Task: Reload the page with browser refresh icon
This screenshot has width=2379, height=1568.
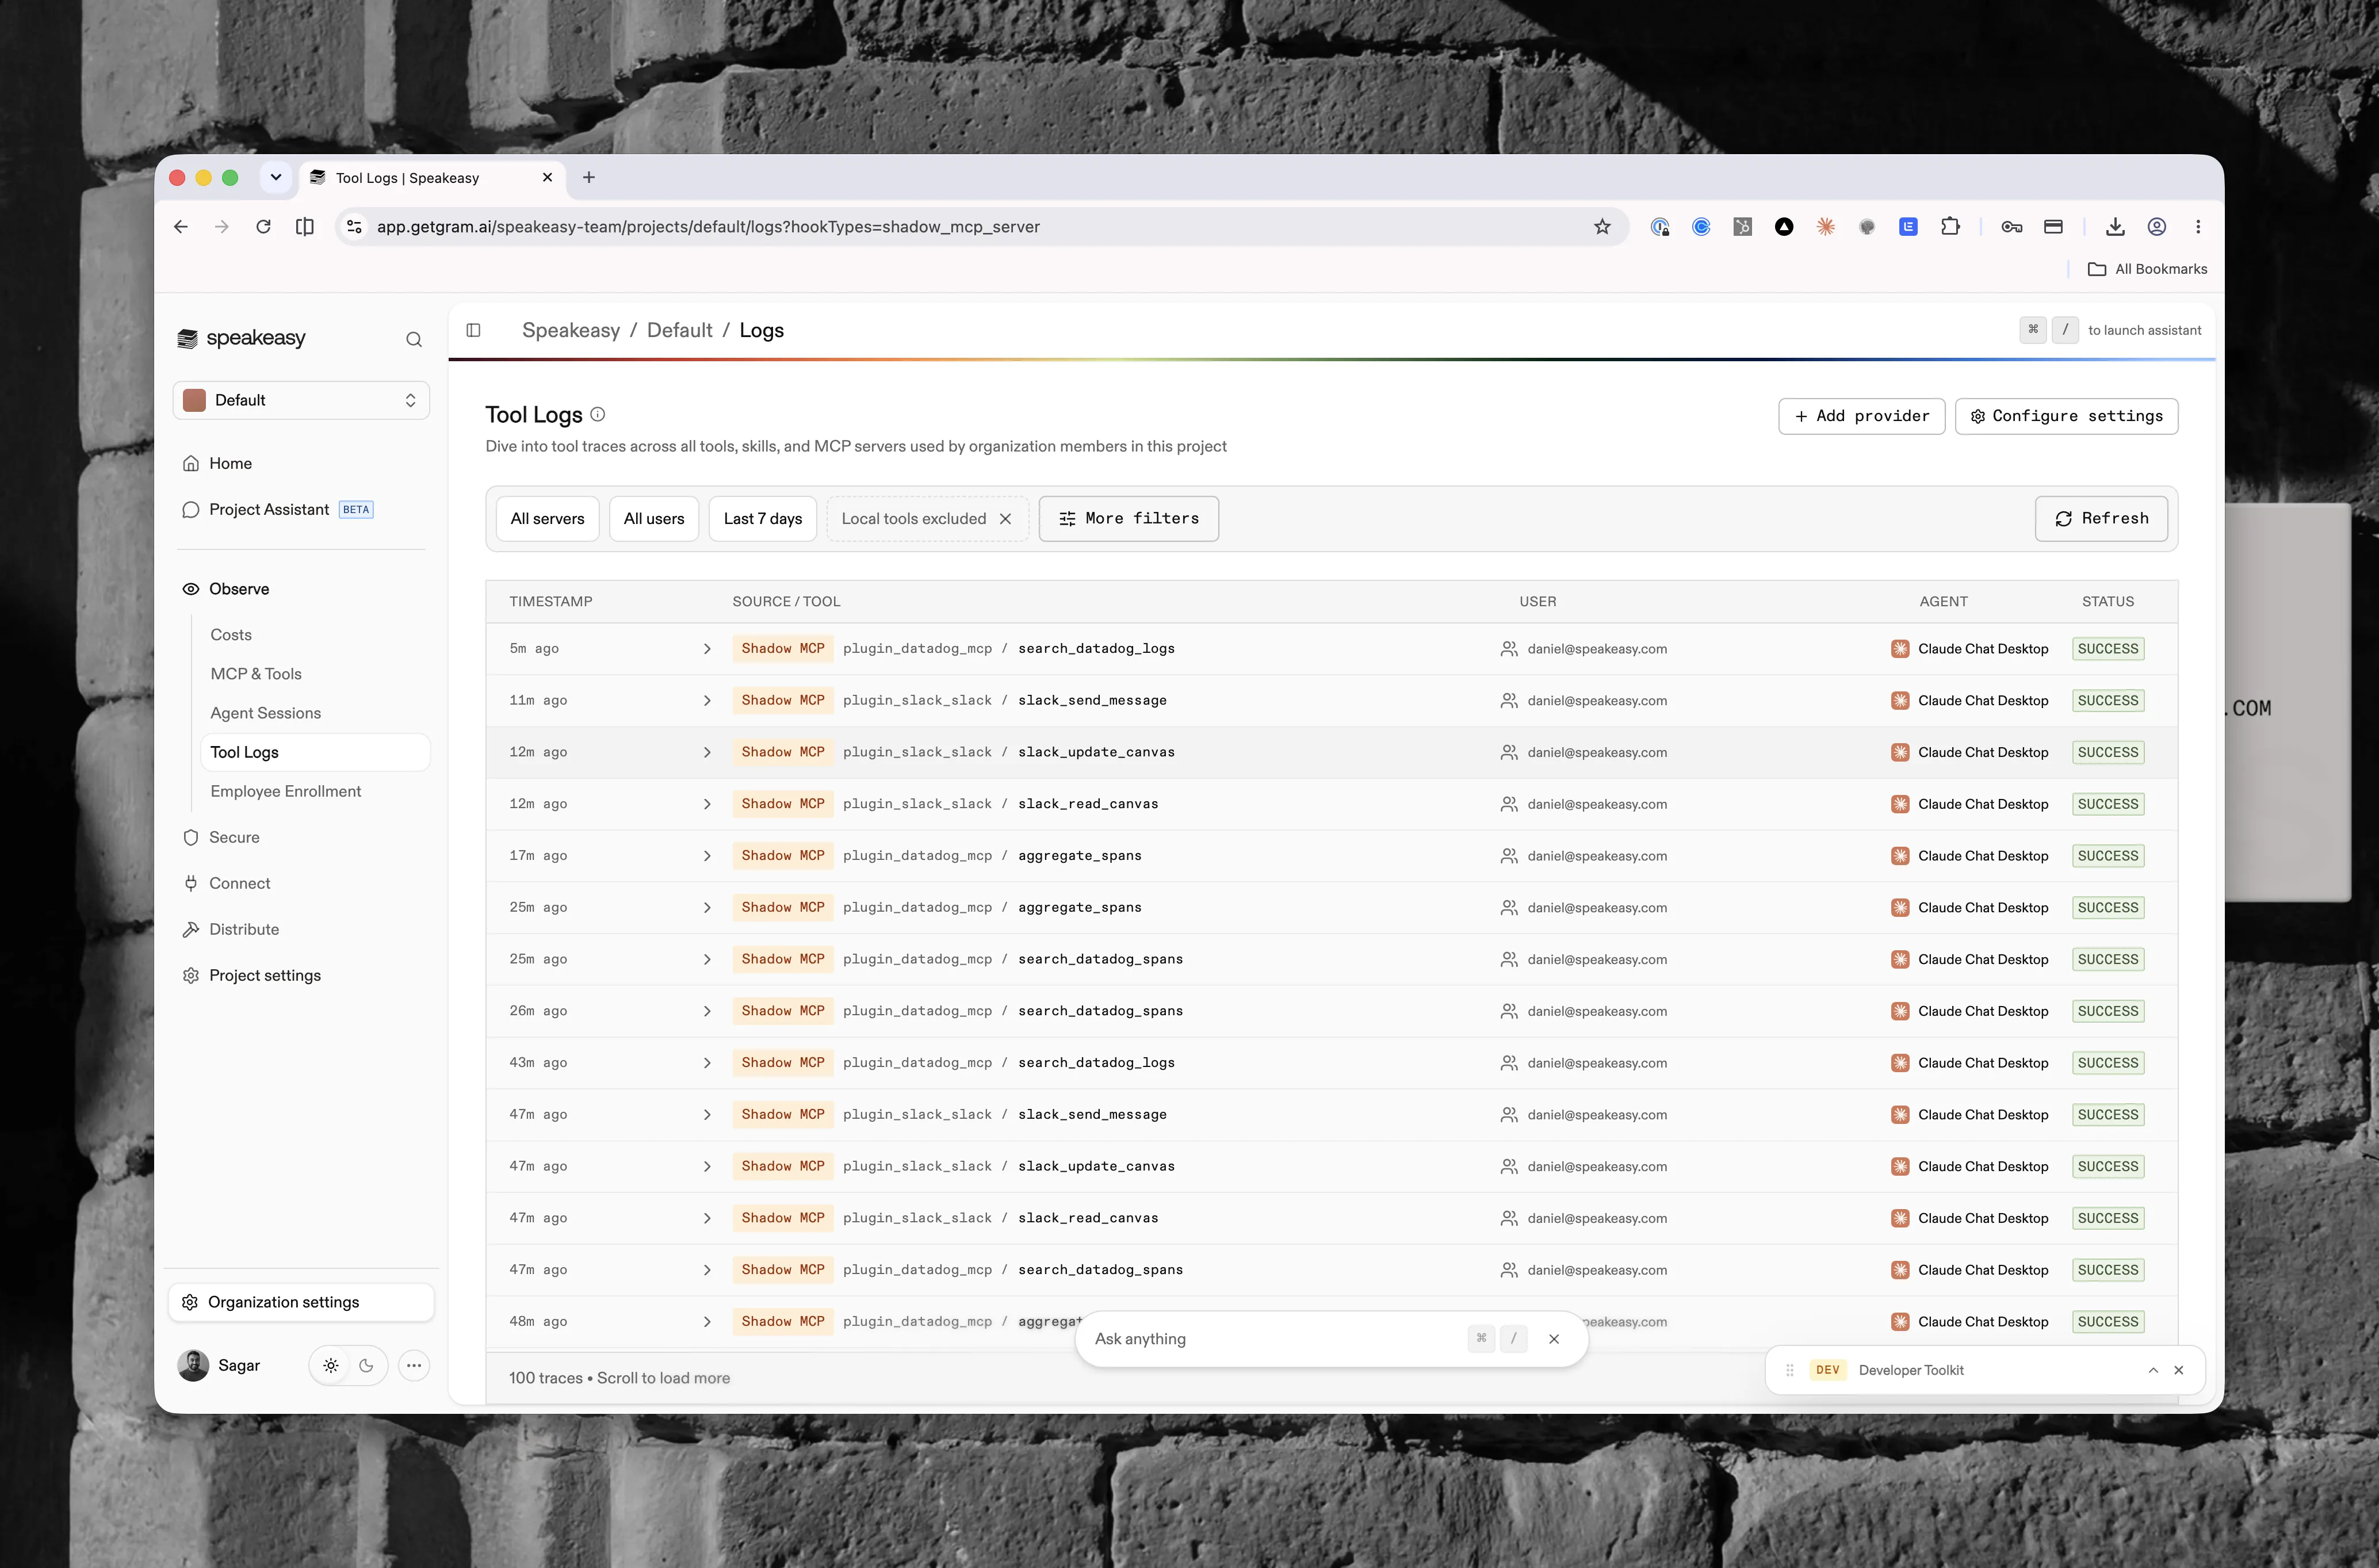Action: click(263, 227)
